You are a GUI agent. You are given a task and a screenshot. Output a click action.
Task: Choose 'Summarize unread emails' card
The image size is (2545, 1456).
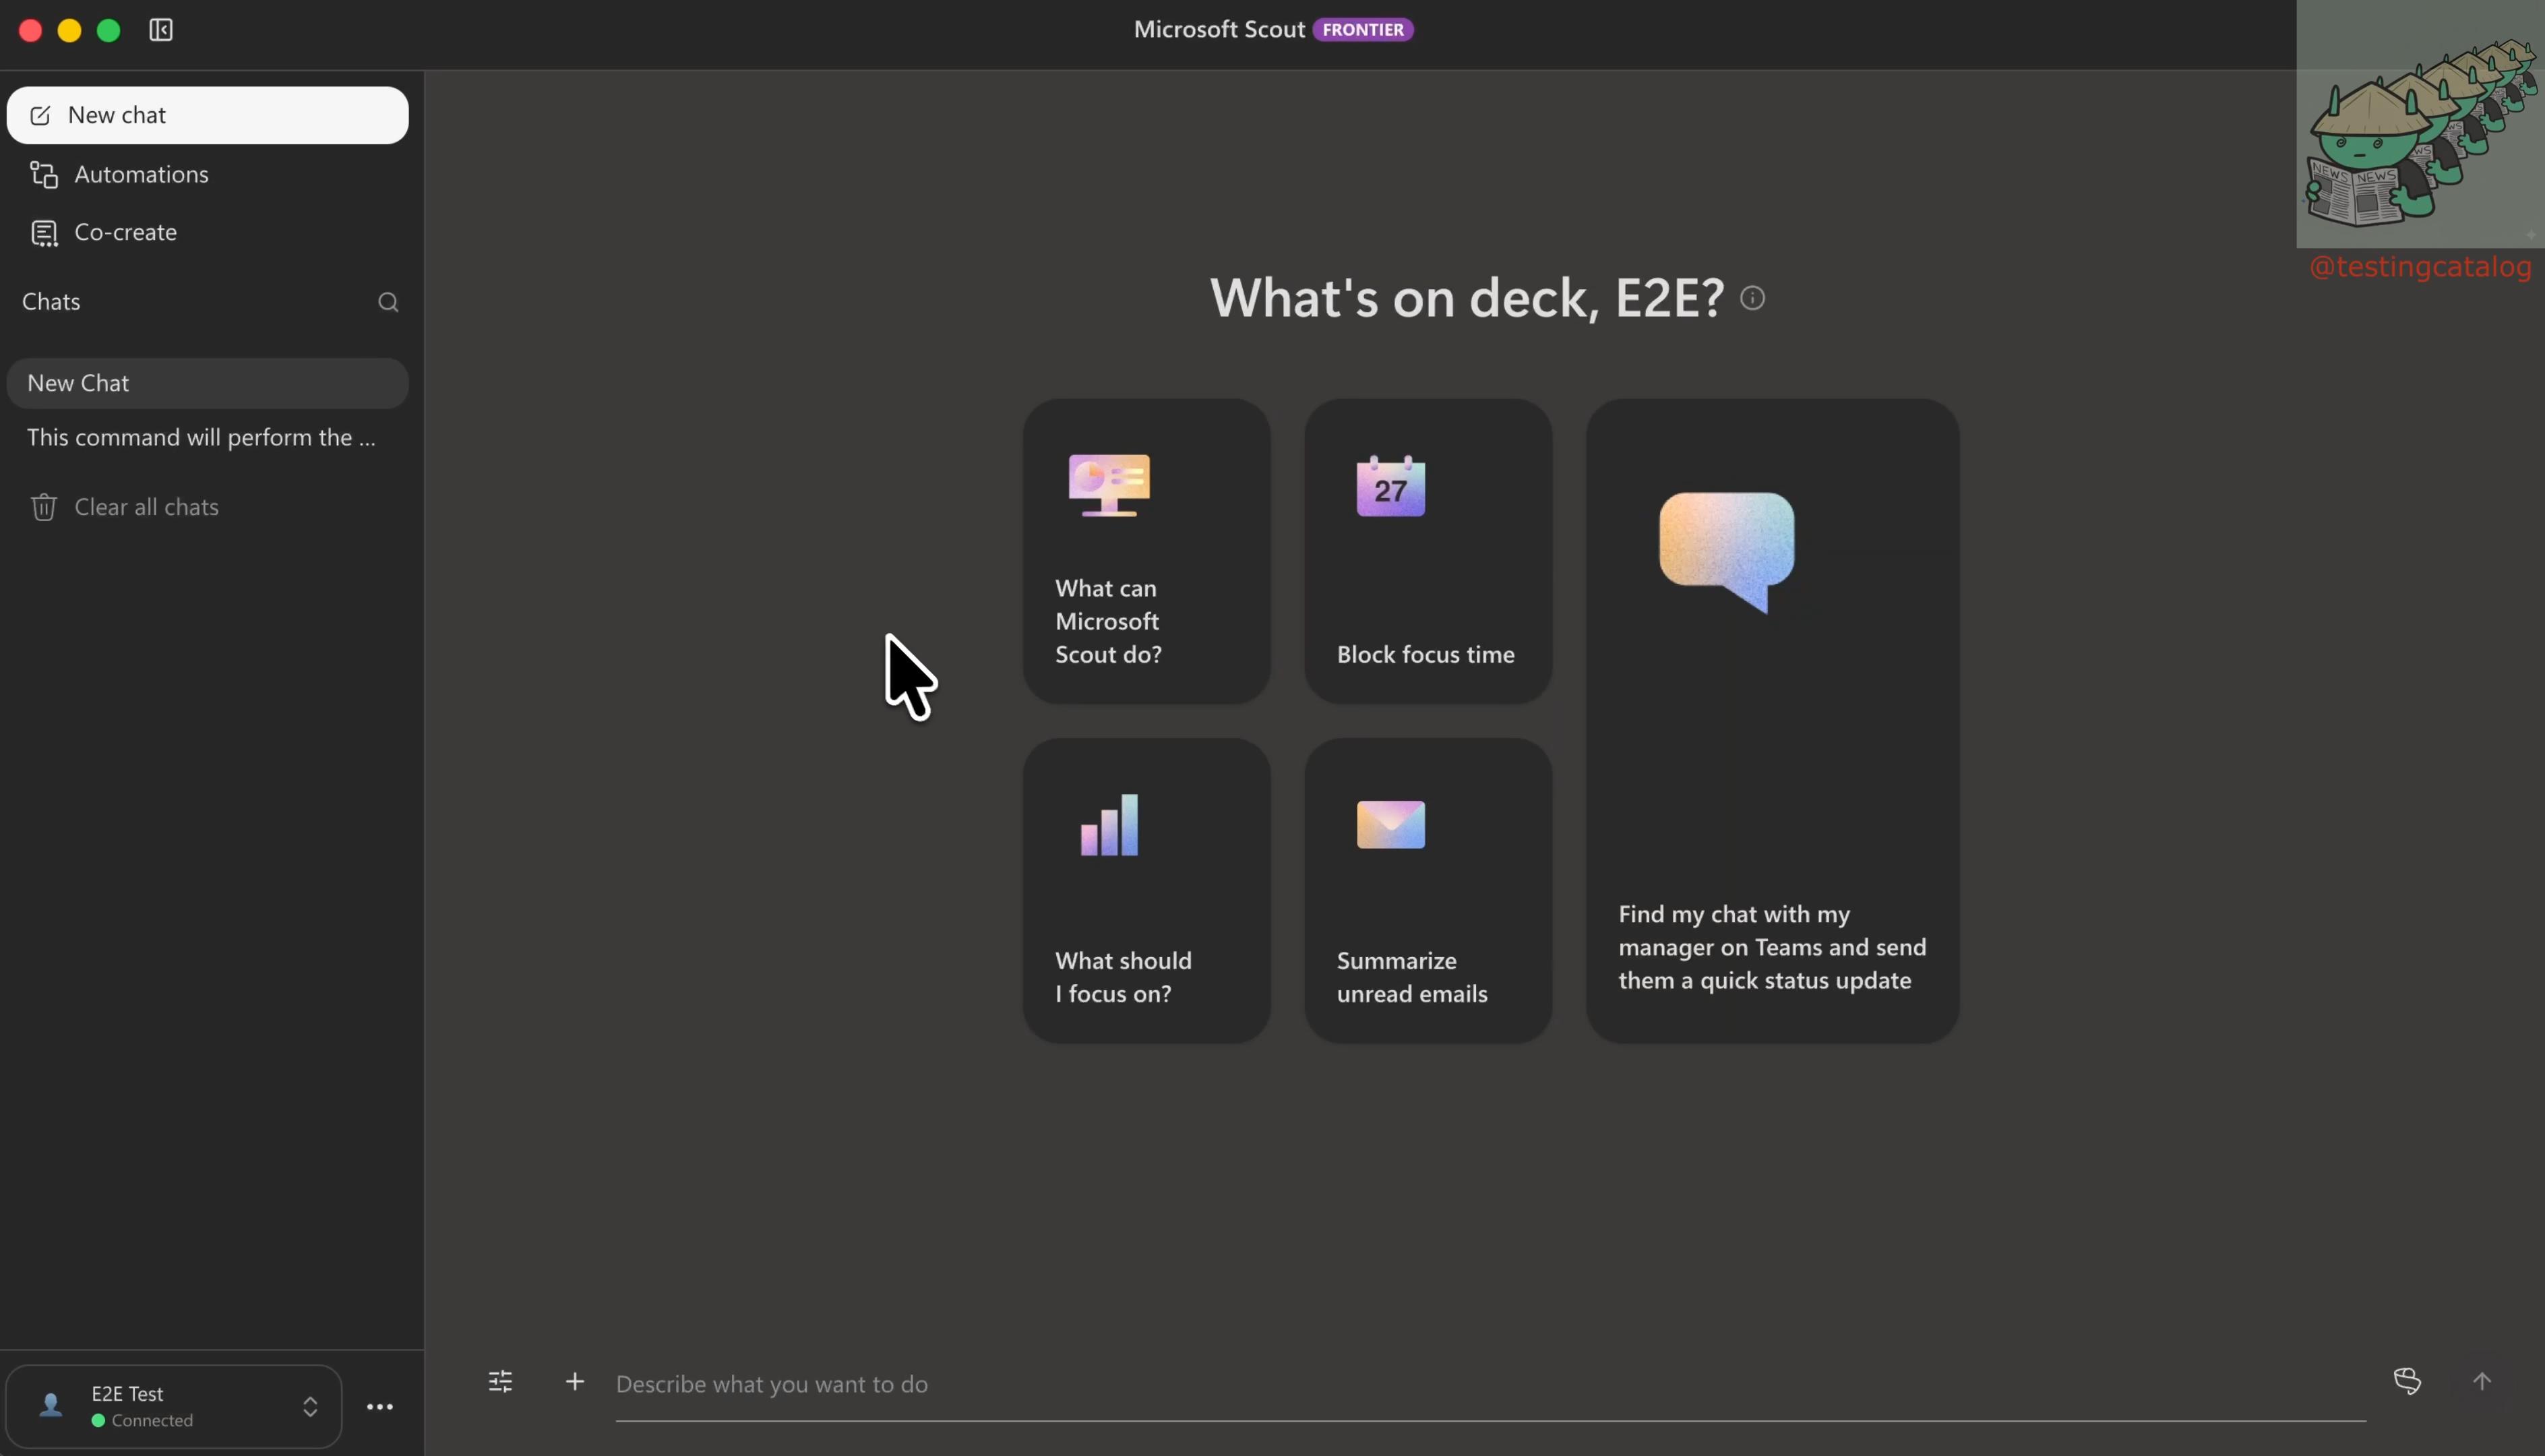(1428, 891)
